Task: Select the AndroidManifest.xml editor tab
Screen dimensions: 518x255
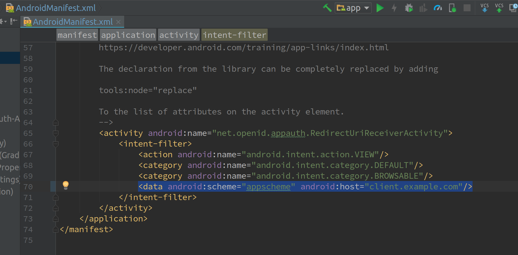Action: click(72, 22)
